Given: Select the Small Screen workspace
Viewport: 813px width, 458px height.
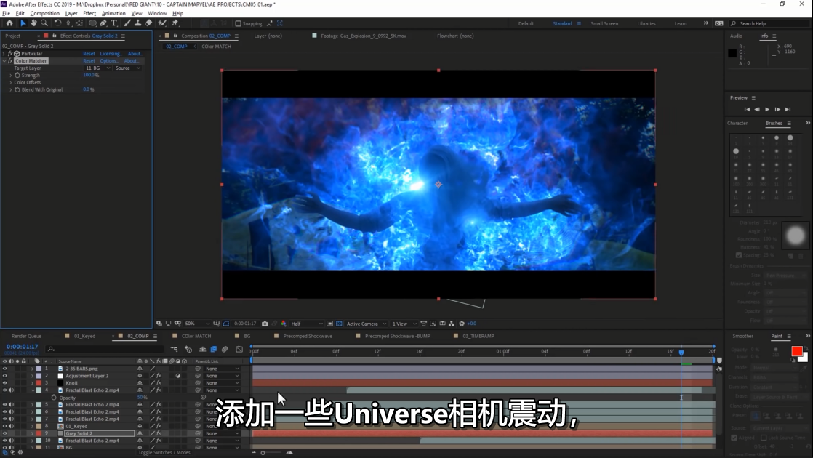Looking at the screenshot, I should 604,23.
